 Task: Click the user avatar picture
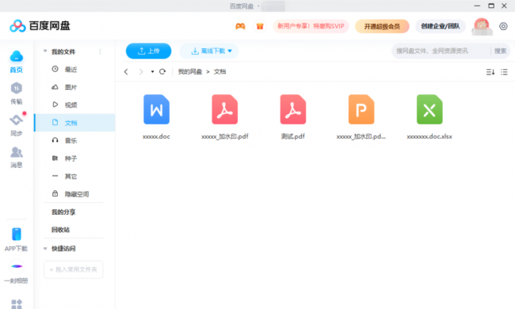pos(482,26)
